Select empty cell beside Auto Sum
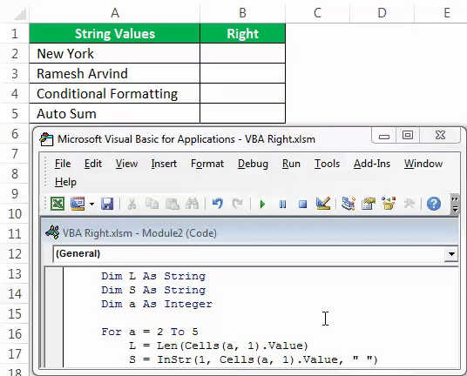 243,114
